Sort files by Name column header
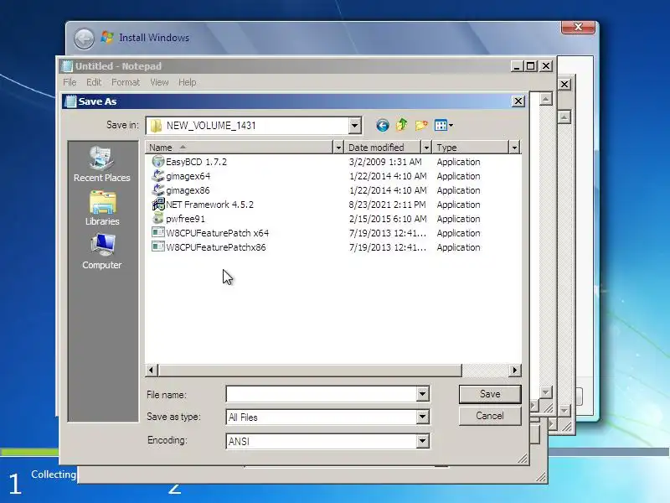The width and height of the screenshot is (670, 503). 239,148
